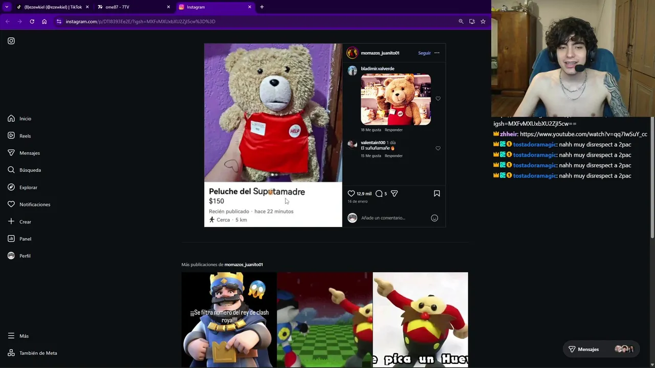Open Mensajes in the left sidebar
655x368 pixels.
coord(24,153)
